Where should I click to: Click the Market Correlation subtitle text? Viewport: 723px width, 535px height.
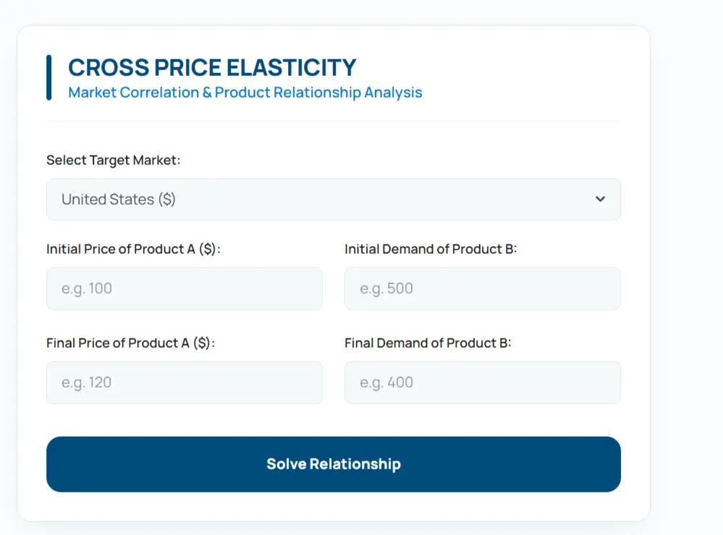click(x=244, y=93)
